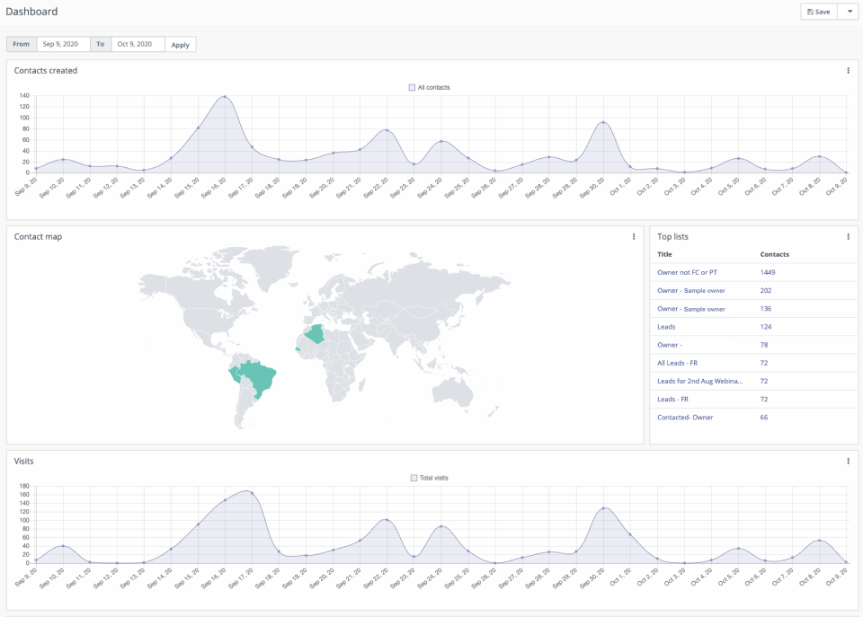The height and width of the screenshot is (617, 863).
Task: Open the Contacted- Owner list
Action: pyautogui.click(x=684, y=417)
